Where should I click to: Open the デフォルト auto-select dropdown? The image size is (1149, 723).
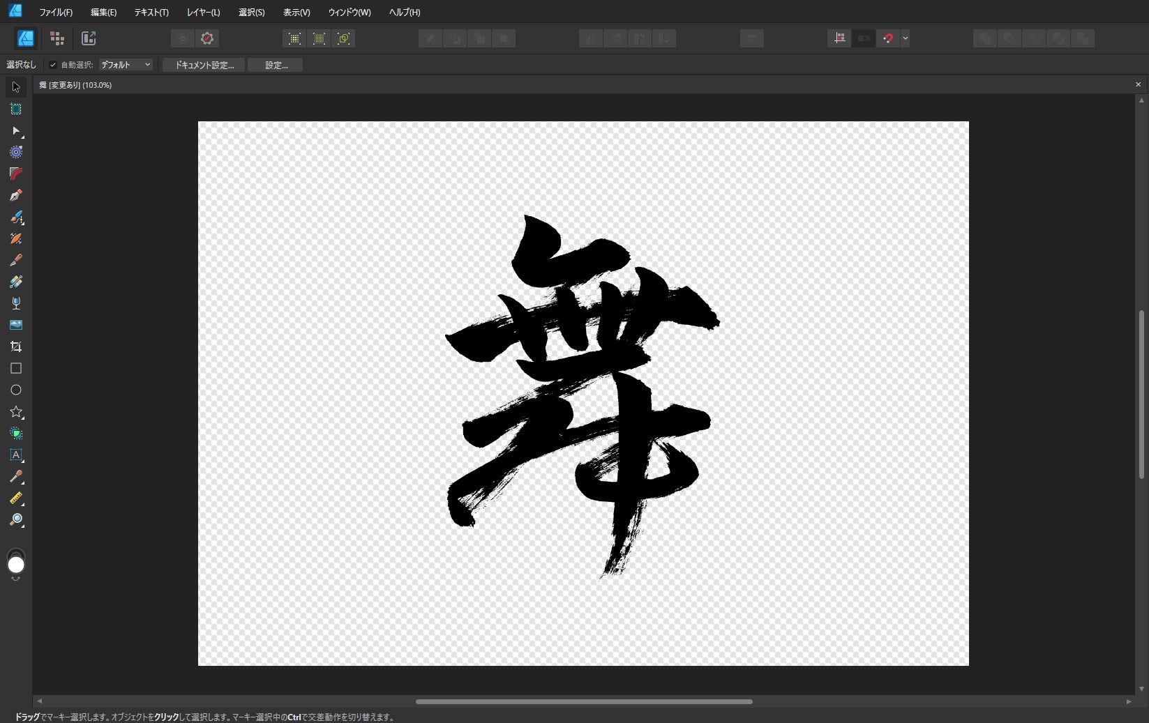(126, 65)
